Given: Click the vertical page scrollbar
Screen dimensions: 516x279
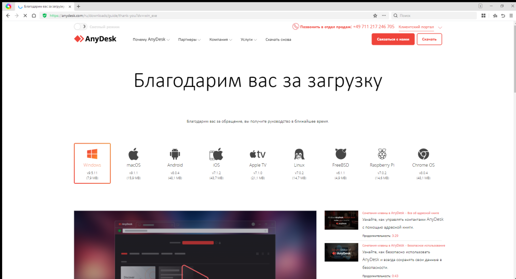Looking at the screenshot, I should [x=514, y=58].
